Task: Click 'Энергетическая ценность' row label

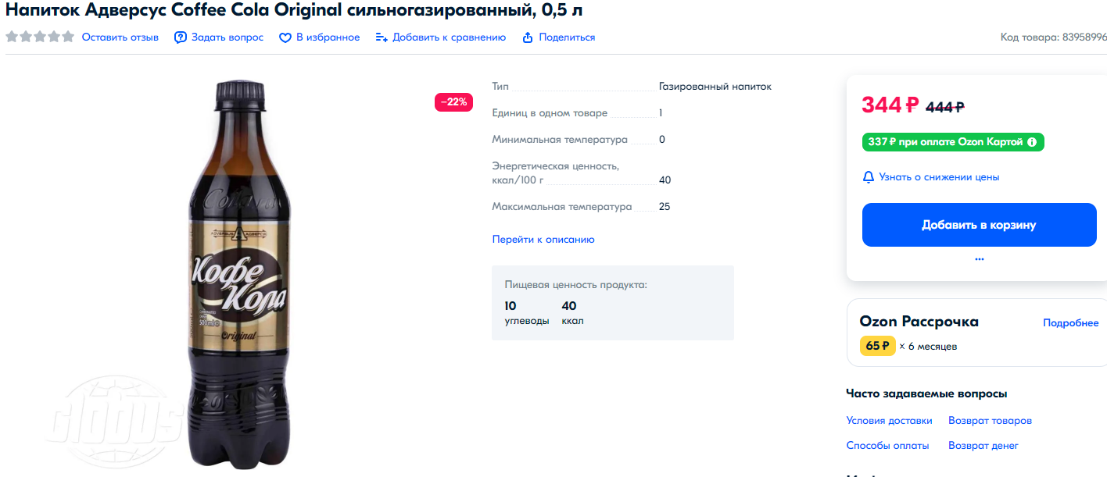Action: tap(555, 173)
